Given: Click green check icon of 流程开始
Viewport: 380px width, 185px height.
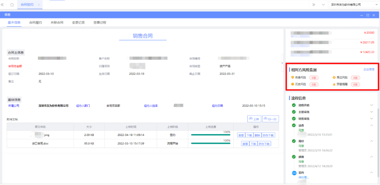Looking at the screenshot, I should click(x=294, y=105).
